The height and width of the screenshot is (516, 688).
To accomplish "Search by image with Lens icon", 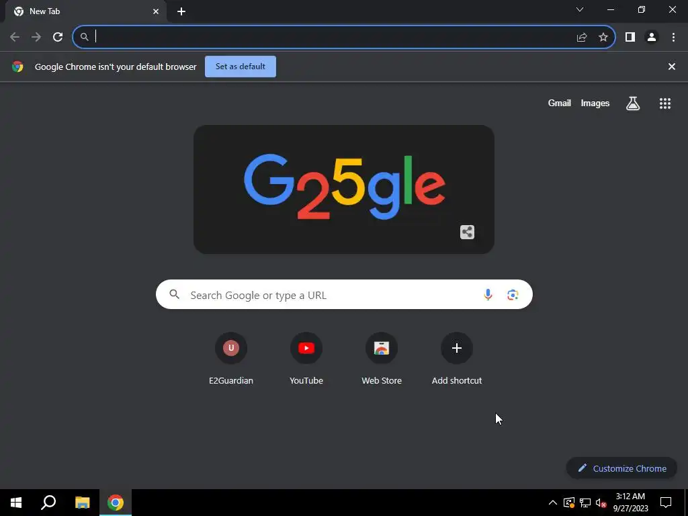I will 513,295.
